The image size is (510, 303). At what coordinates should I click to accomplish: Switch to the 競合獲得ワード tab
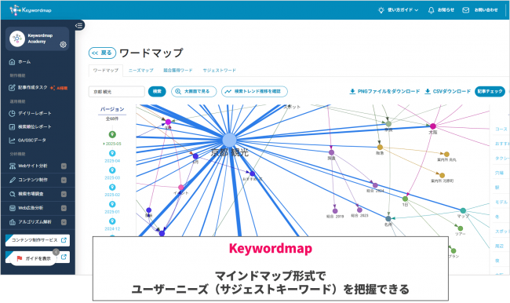click(x=177, y=71)
